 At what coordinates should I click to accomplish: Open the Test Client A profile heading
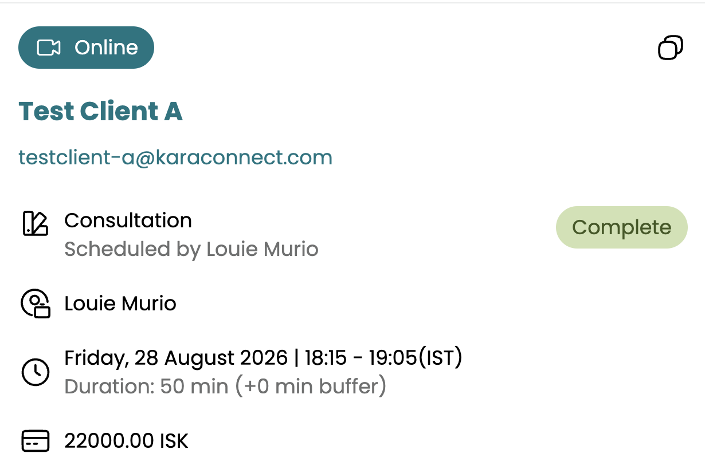(100, 111)
